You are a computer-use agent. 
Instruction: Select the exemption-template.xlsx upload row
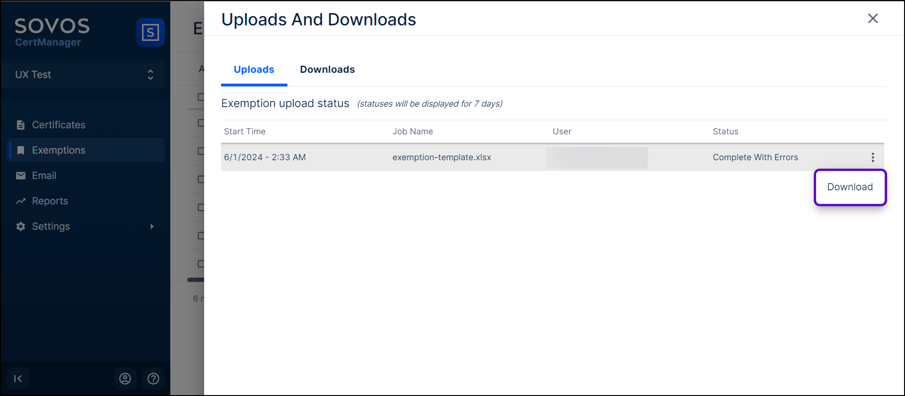441,157
